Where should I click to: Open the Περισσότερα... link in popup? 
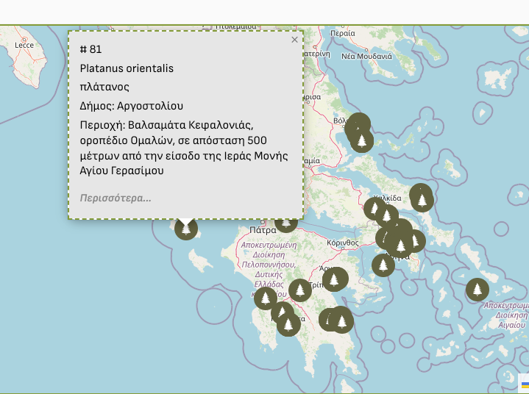[116, 198]
